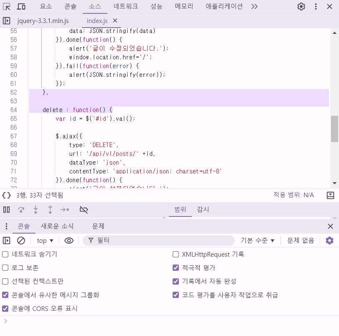Toggle the sources navigator sidebar
Image resolution: width=339 pixels, height=336 pixels.
[7, 21]
